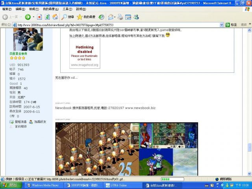
Task: Click the Messenger people icon in the toolbar
Action: click(x=136, y=17)
